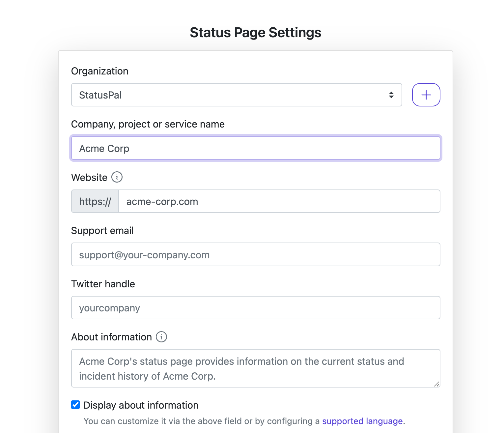Focus the Support email input field

point(255,255)
